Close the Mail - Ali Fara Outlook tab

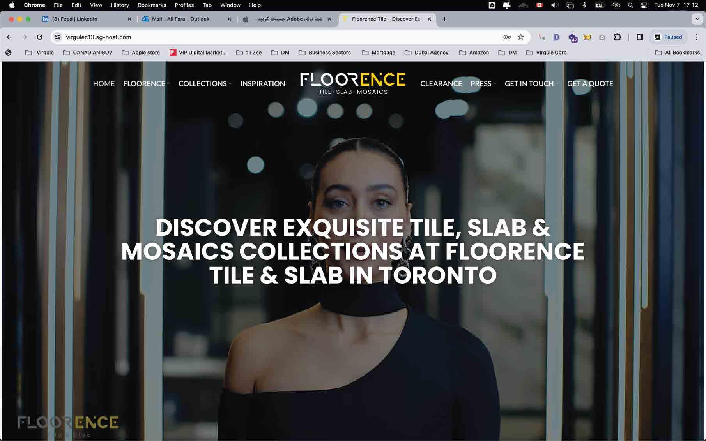[229, 19]
